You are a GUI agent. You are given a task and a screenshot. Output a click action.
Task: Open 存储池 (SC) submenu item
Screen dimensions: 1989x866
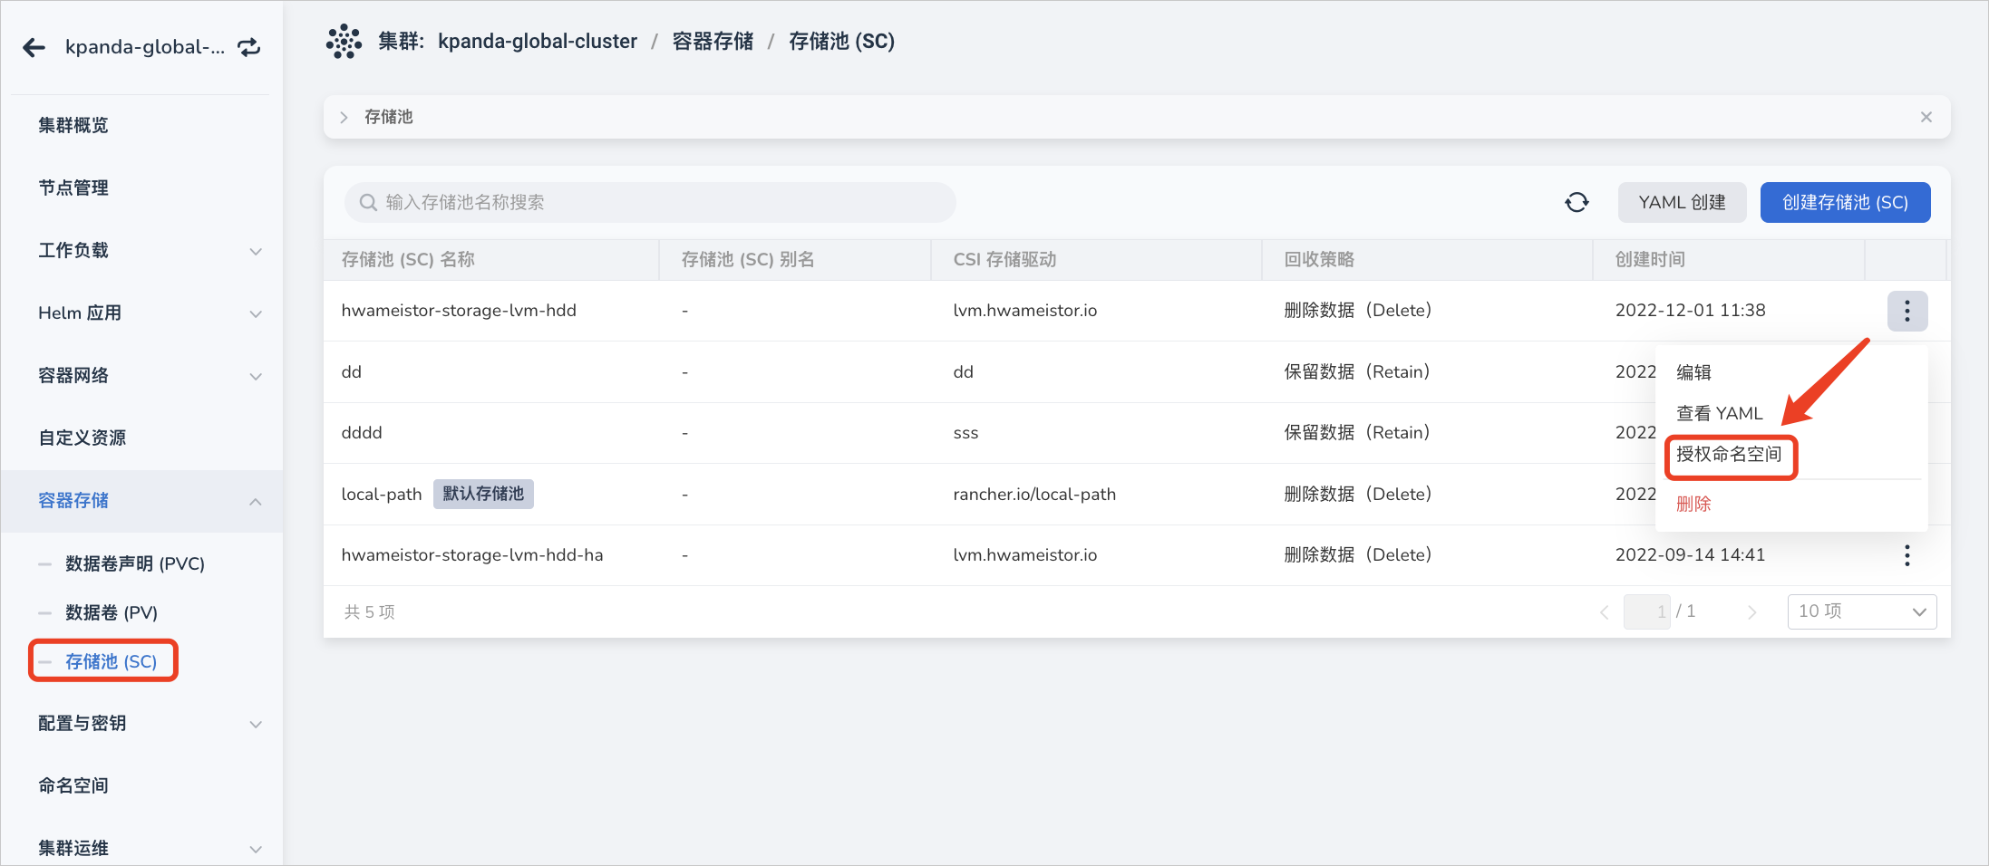[x=111, y=661]
